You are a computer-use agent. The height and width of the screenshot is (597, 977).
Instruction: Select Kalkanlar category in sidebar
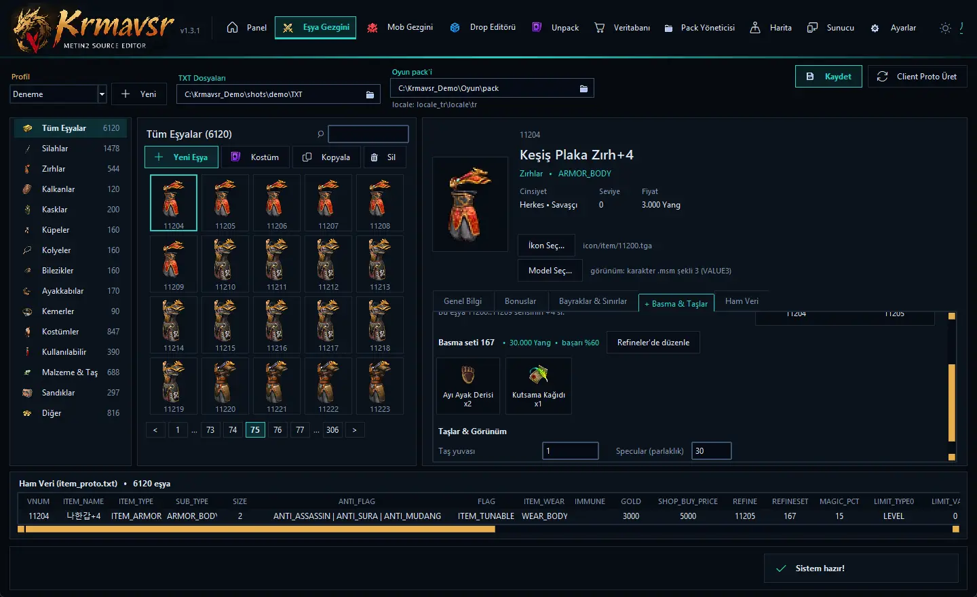[71, 189]
